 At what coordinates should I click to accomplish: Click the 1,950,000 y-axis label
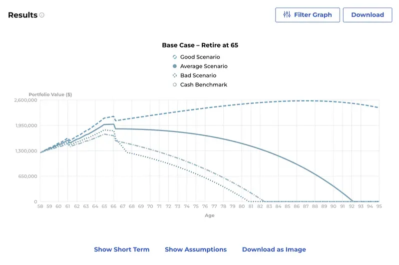(26, 125)
